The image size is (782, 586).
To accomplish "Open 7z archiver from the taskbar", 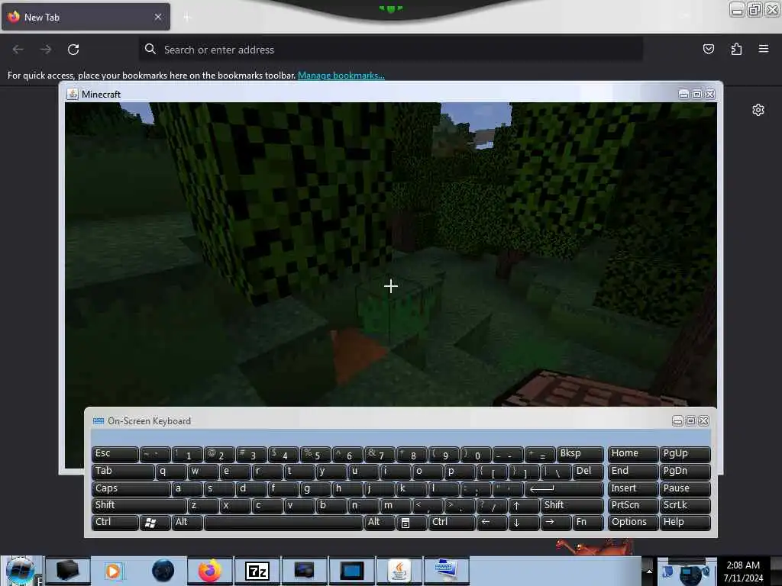I will (x=257, y=571).
